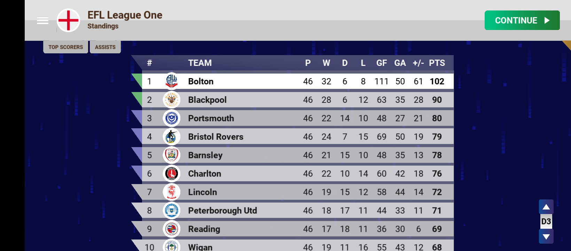Click the Barnsley club crest
This screenshot has width=571, height=251.
(171, 155)
